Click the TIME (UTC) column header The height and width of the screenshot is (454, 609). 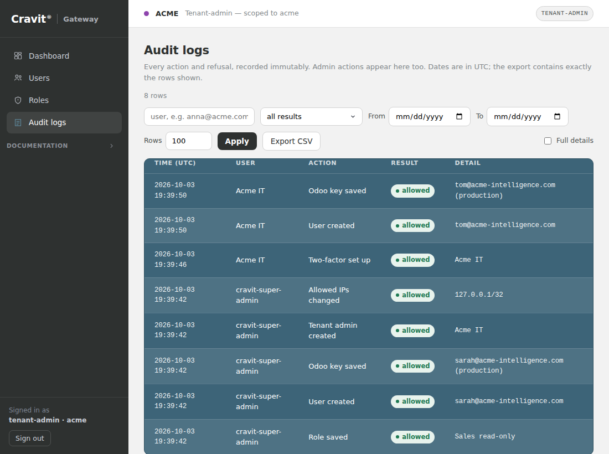pyautogui.click(x=175, y=163)
